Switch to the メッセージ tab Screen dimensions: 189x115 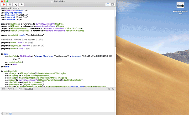coord(11,89)
